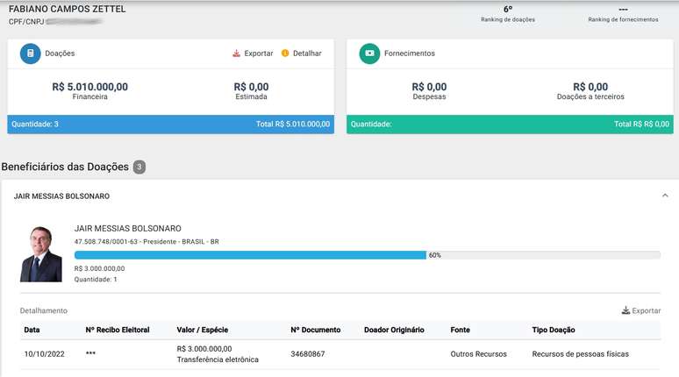Click the date cell 10/10/2022
The image size is (679, 377).
point(44,354)
